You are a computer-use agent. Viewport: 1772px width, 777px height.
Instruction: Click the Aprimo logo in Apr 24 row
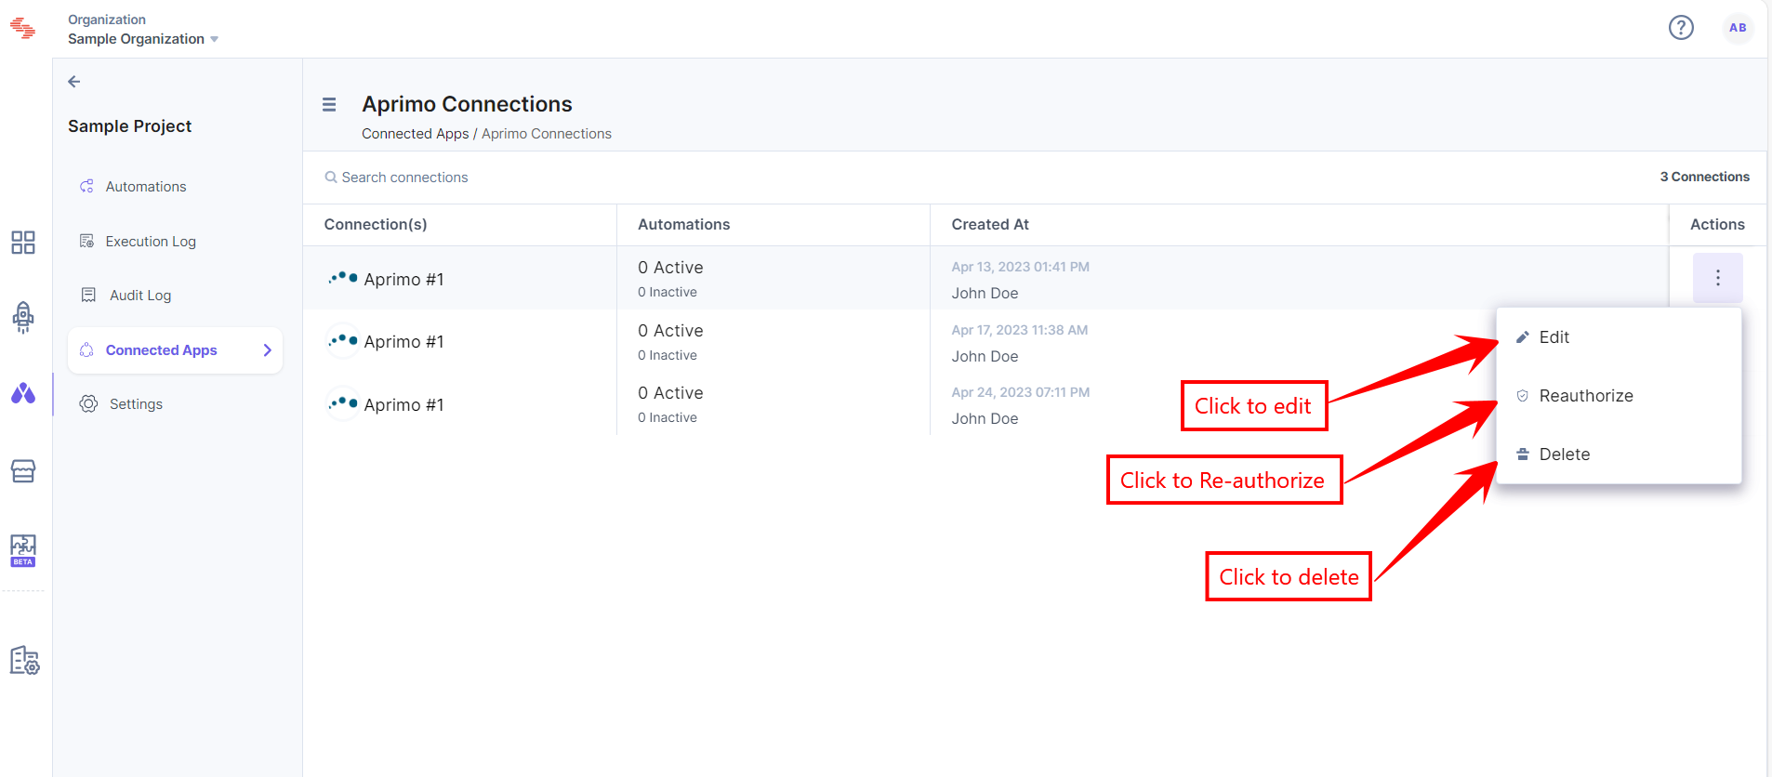click(343, 403)
